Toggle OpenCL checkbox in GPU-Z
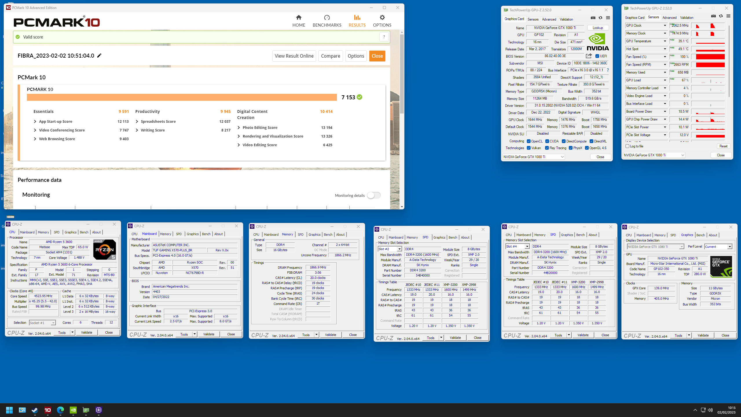The width and height of the screenshot is (741, 417). click(x=529, y=141)
